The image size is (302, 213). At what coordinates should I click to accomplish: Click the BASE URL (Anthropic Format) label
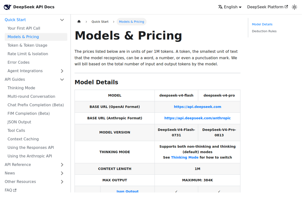coord(115,118)
